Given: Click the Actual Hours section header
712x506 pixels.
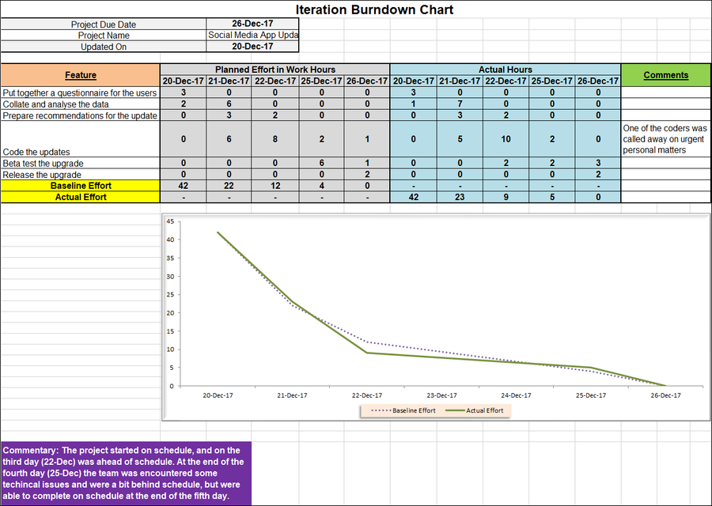Looking at the screenshot, I should pyautogui.click(x=506, y=69).
